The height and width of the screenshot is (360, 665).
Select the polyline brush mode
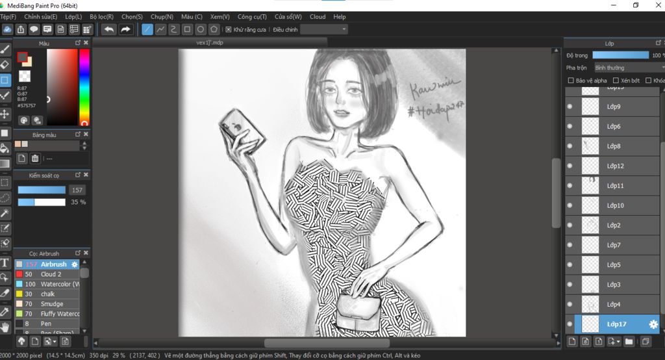(x=160, y=29)
